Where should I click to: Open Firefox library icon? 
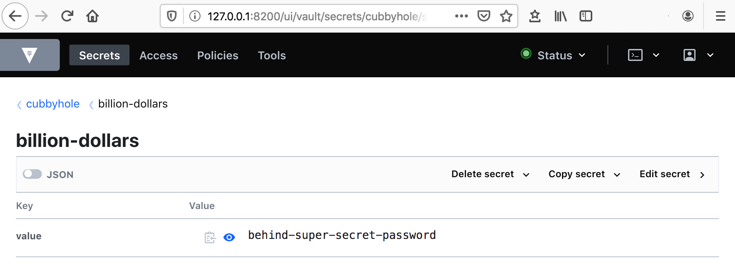(x=560, y=16)
